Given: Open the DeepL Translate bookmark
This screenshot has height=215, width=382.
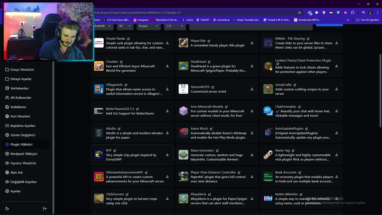Looking at the screenshot, I should tap(247, 20).
